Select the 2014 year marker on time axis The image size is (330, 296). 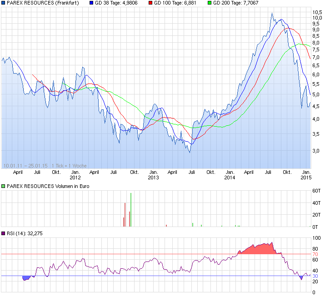(230, 178)
